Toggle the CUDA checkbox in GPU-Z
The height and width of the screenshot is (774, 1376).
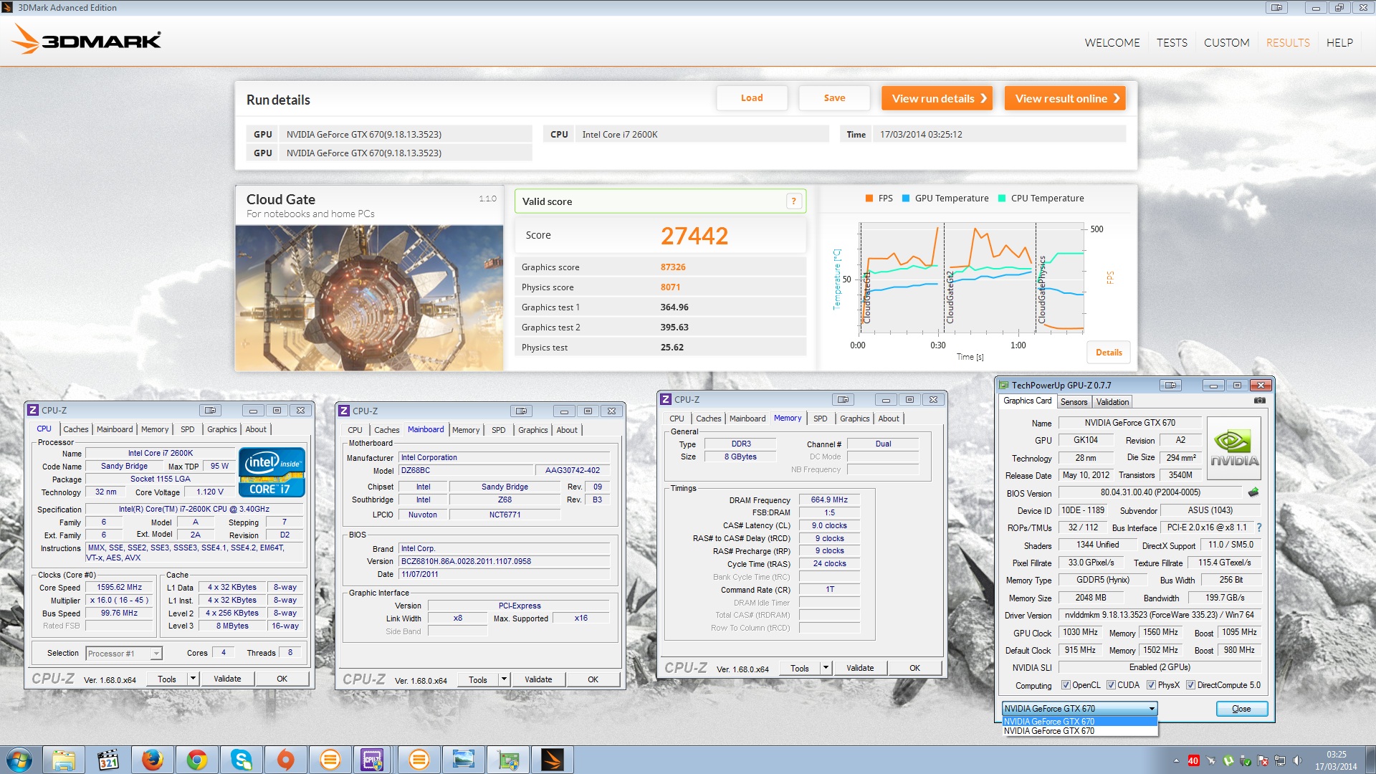[x=1111, y=685]
